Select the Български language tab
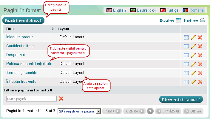This screenshot has width=210, height=119. (143, 10)
